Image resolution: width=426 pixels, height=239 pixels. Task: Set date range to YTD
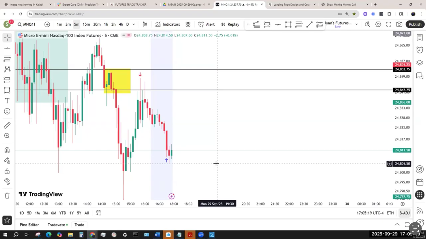click(x=63, y=213)
